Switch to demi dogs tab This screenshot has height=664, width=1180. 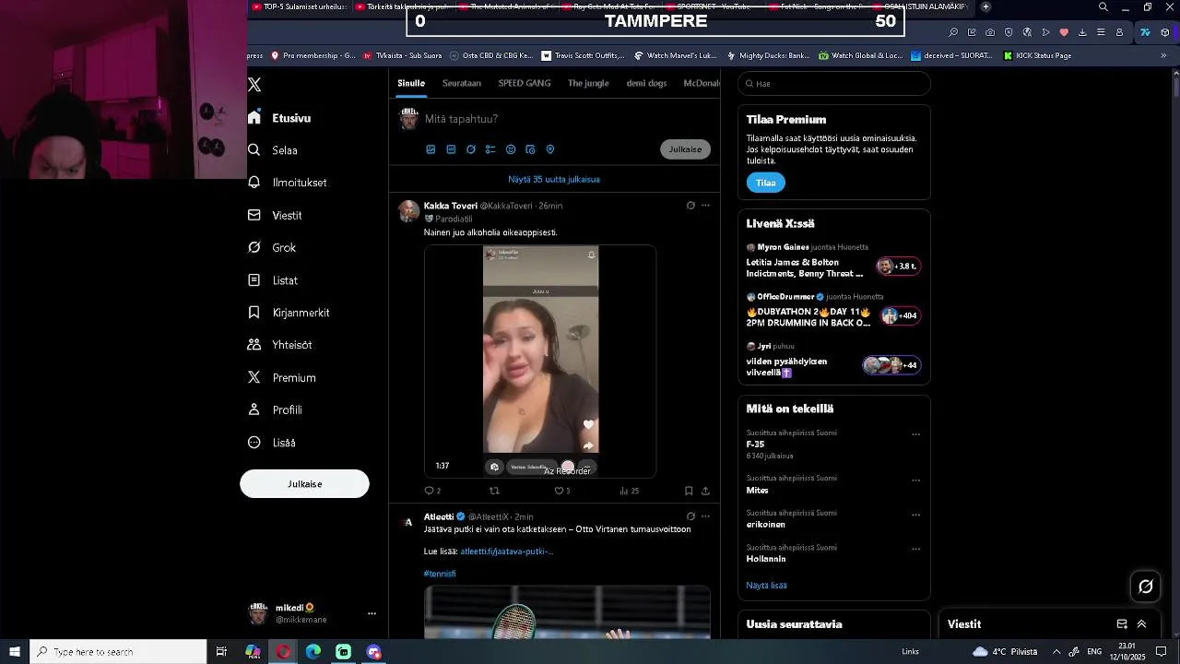pyautogui.click(x=646, y=83)
